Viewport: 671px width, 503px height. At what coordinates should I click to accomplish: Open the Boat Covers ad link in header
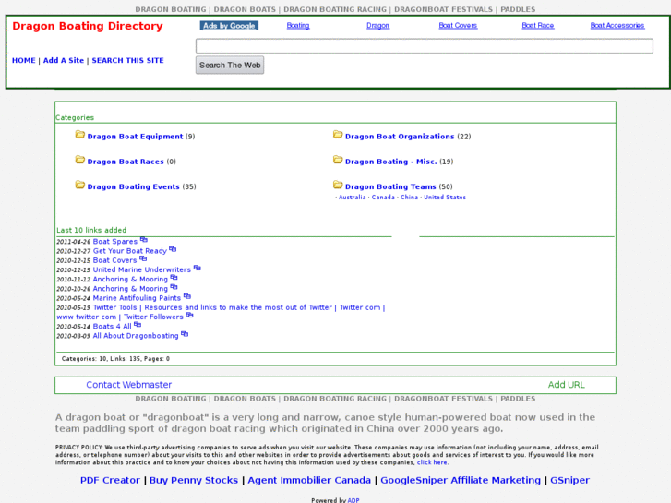pos(458,26)
